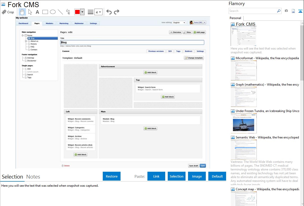Click the snapshot icon beside Graph (mathematics)

click(233, 85)
